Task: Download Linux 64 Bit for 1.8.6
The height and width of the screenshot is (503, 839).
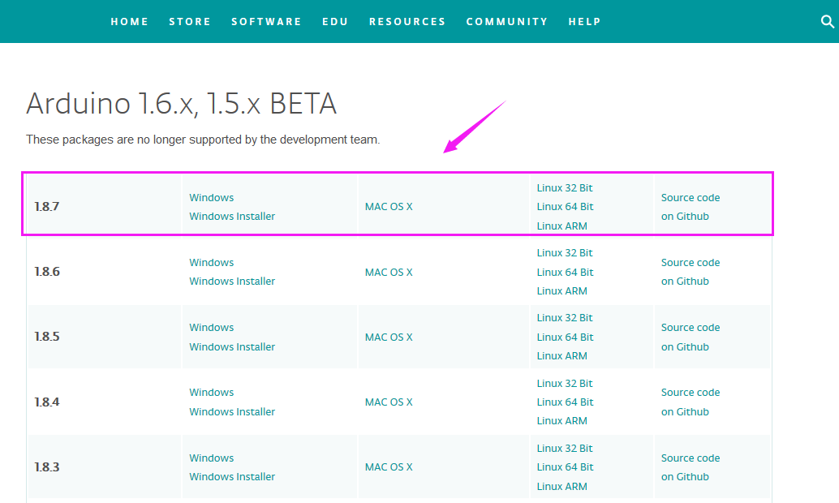Action: tap(565, 273)
